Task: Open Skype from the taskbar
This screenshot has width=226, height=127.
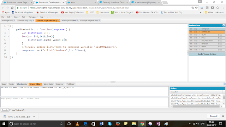Action: [x=109, y=124]
